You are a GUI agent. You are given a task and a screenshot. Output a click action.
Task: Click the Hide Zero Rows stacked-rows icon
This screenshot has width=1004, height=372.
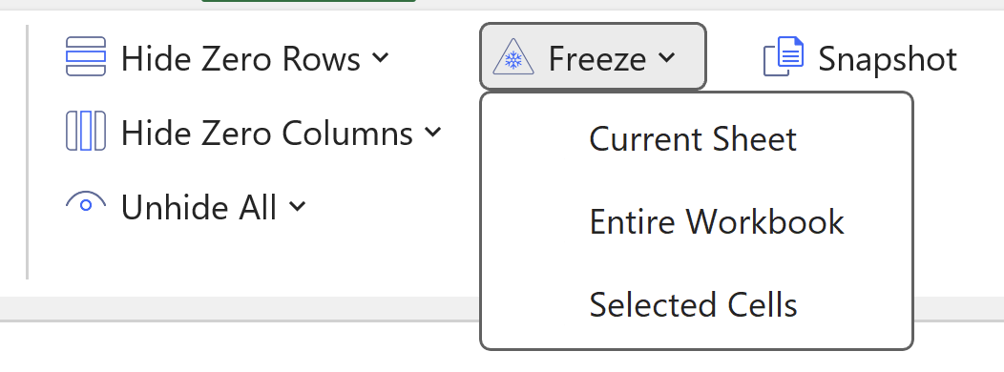coord(86,56)
